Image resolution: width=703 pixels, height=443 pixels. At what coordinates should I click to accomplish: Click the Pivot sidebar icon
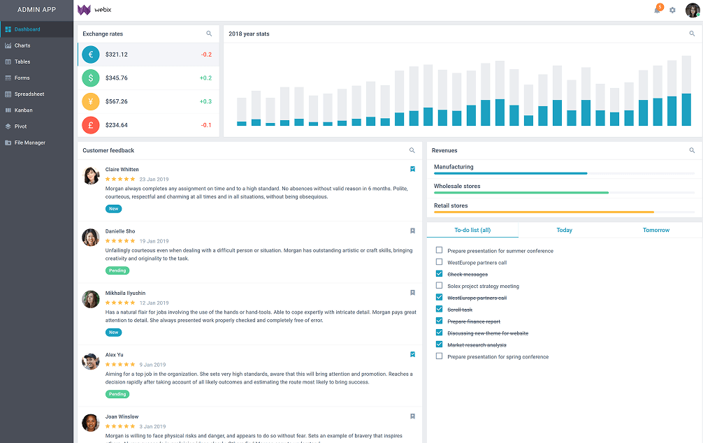point(8,126)
